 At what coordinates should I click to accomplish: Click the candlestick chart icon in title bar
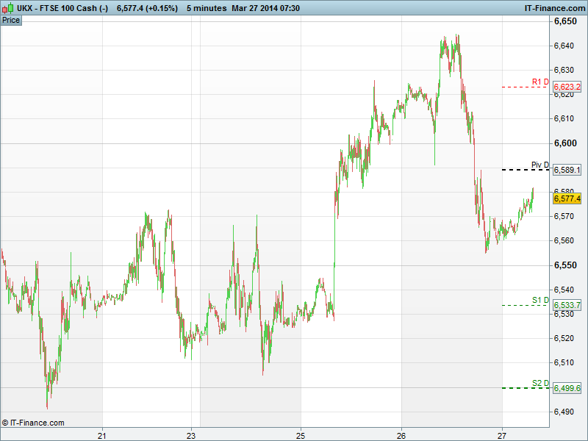7,7
